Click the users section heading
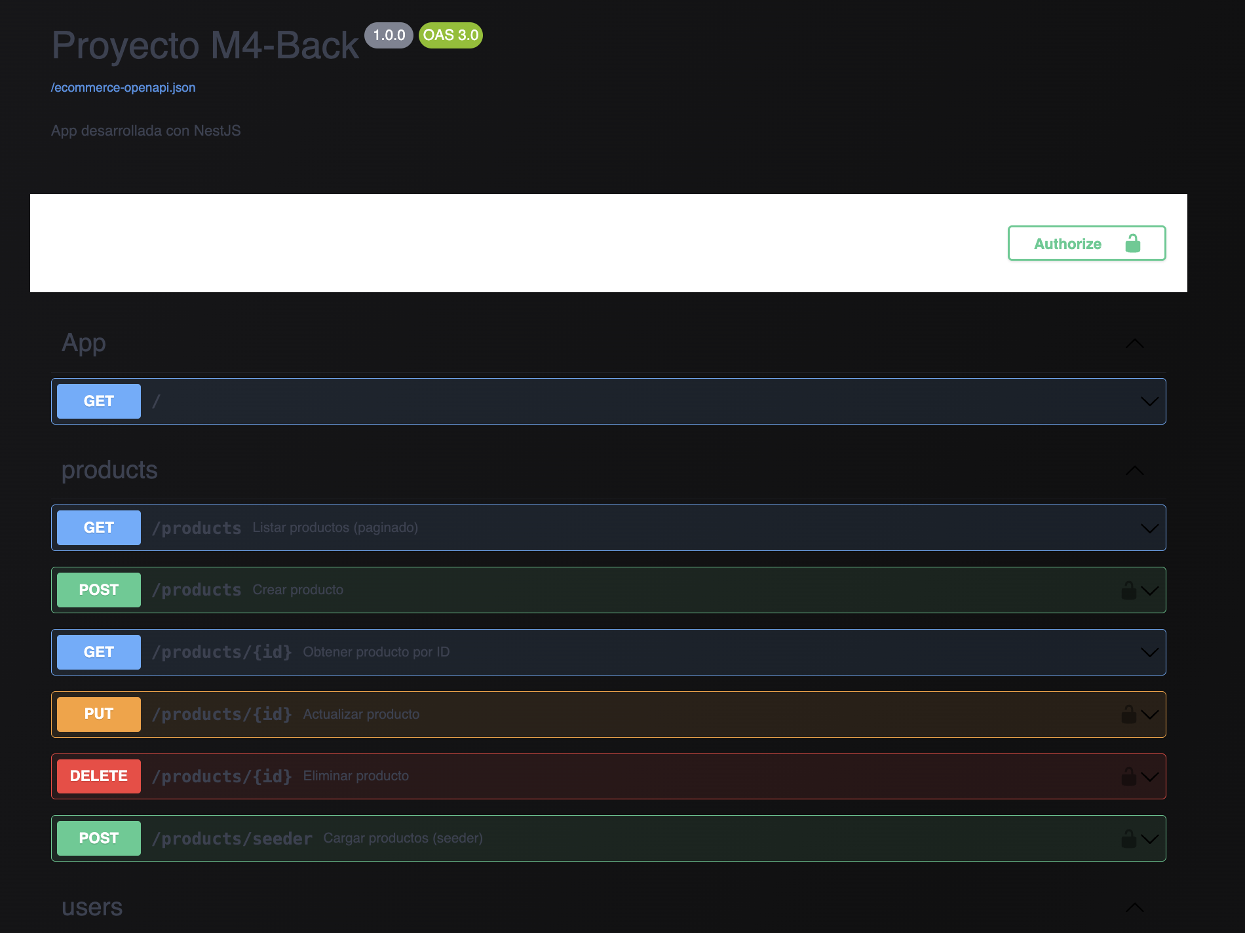This screenshot has width=1245, height=933. 92,907
